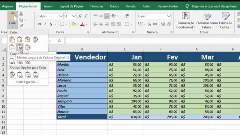Click the Orientation (angled text) icon
Viewport: 240px width, 135px height.
click(113, 16)
